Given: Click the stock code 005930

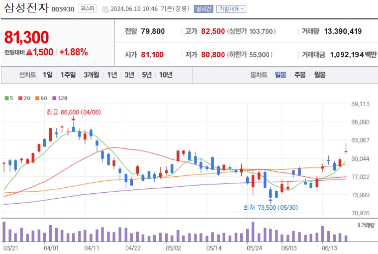Looking at the screenshot, I should click(x=63, y=9).
